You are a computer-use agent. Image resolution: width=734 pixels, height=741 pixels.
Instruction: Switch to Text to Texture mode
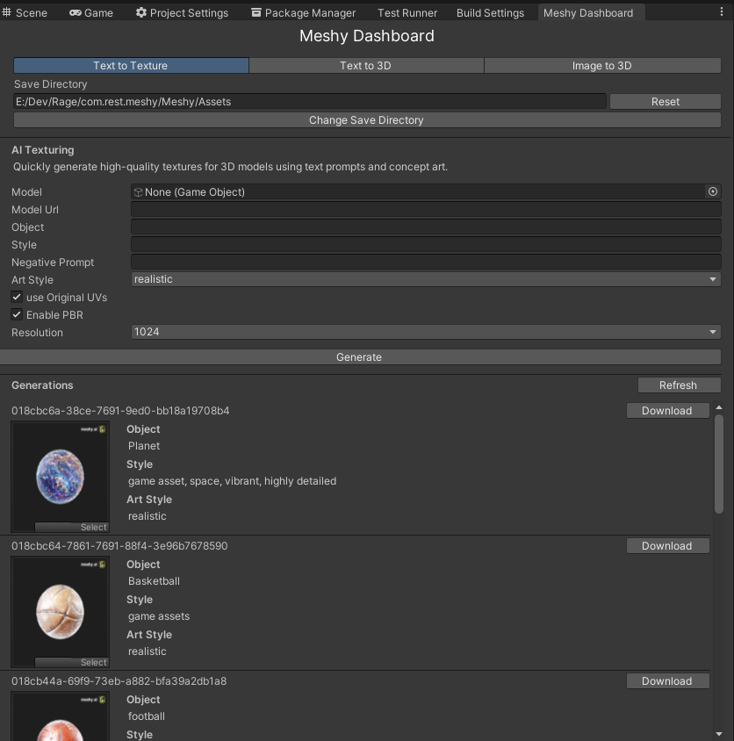131,65
